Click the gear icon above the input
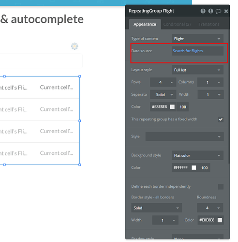 (74, 46)
